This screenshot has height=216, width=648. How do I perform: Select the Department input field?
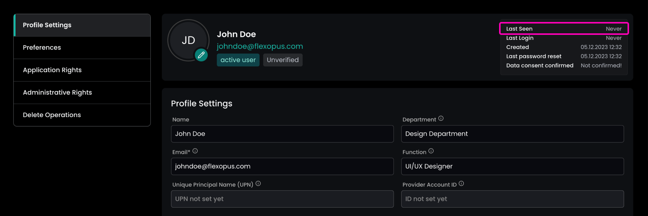(512, 134)
